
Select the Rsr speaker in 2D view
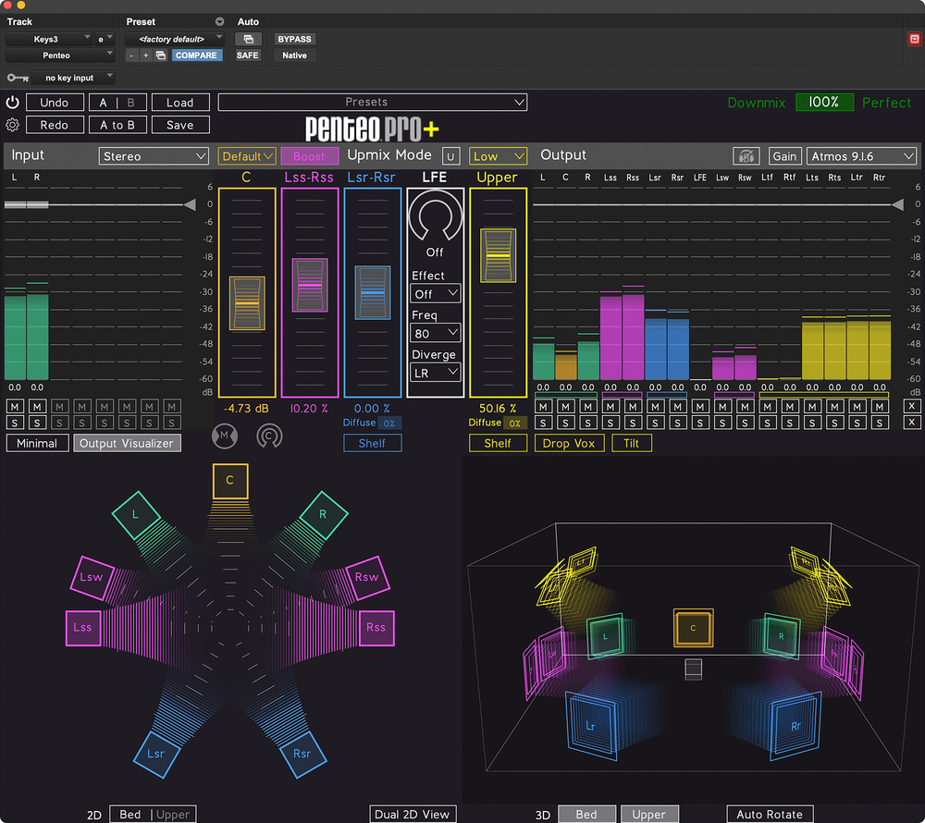302,754
